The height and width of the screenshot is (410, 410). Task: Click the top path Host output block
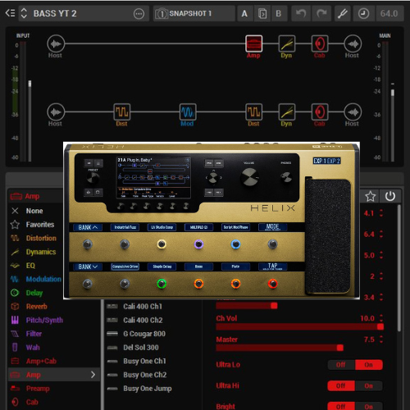click(x=353, y=43)
